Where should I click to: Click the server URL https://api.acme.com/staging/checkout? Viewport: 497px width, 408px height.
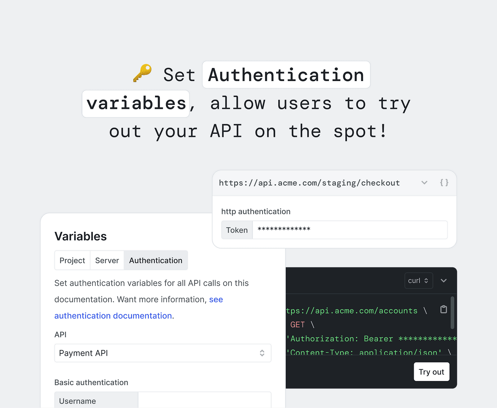click(x=309, y=183)
